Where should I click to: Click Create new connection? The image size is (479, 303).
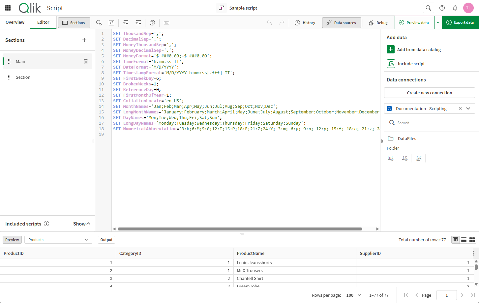click(x=429, y=93)
